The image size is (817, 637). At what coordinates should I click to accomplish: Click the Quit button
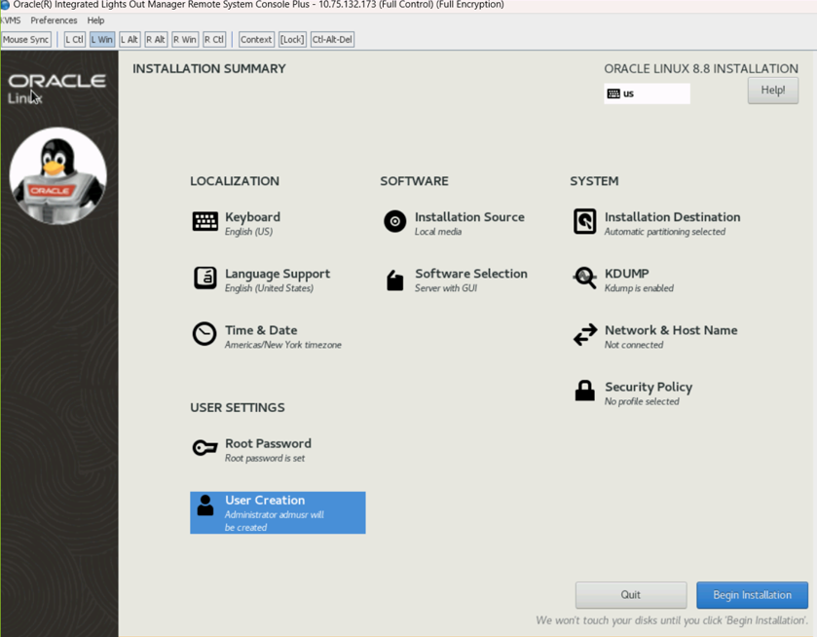click(630, 595)
